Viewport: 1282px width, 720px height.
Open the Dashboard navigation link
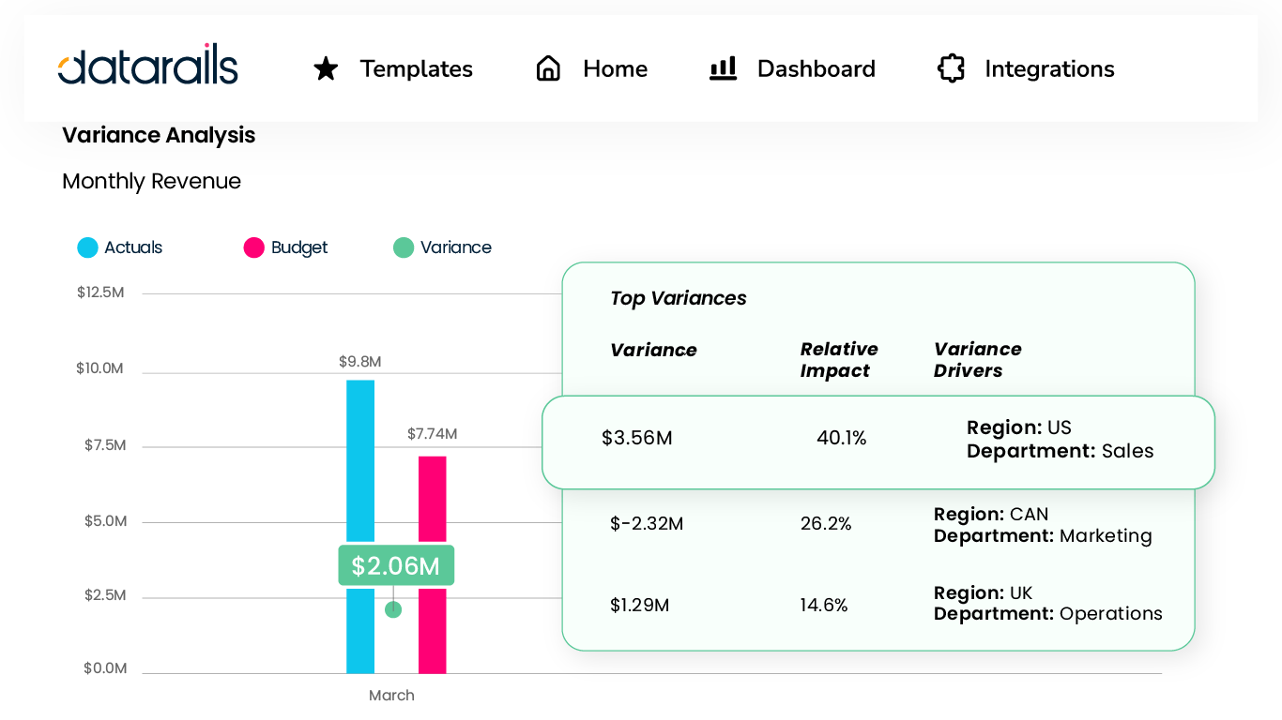(x=816, y=69)
